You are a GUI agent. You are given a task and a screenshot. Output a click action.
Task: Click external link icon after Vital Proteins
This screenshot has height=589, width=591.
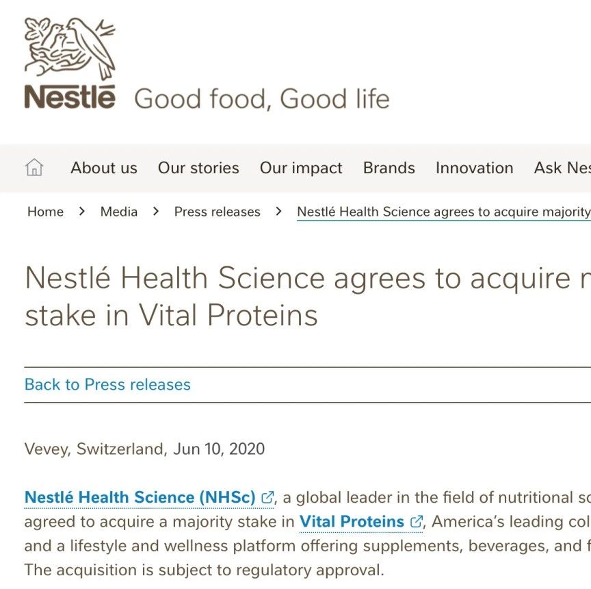416,521
